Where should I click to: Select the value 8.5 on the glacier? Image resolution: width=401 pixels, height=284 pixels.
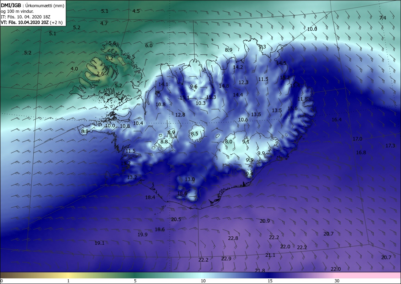pyautogui.click(x=194, y=133)
